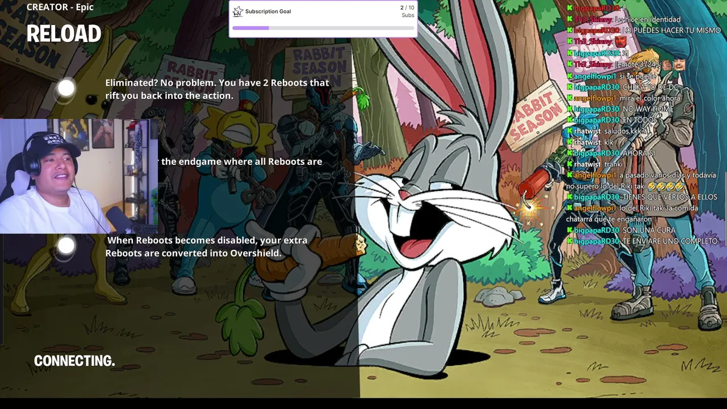This screenshot has height=409, width=727.
Task: Click the Kick badge beside 'lo del Riki taki la comida'
Action: (570, 208)
